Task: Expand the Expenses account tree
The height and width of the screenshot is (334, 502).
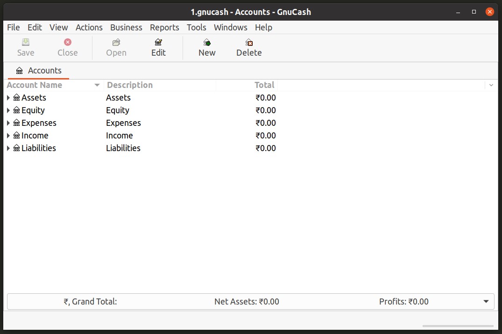Action: [8, 123]
